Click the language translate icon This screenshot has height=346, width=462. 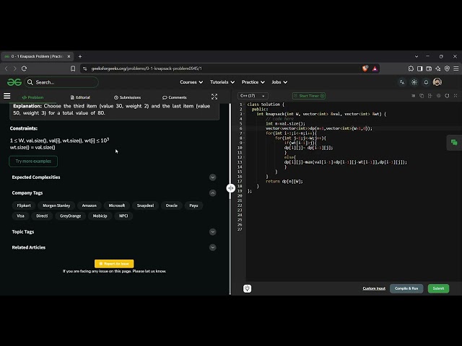pyautogui.click(x=402, y=82)
